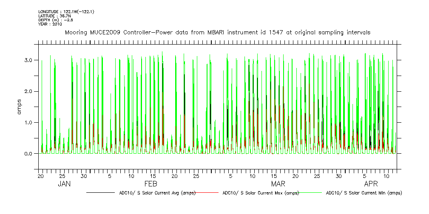Click the MAR month label on time axis
Viewport: 429px width, 214px height.
pyautogui.click(x=278, y=184)
